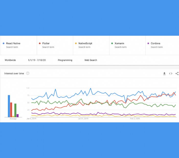
Task: Open the embed code icon
Action: [x=171, y=74]
